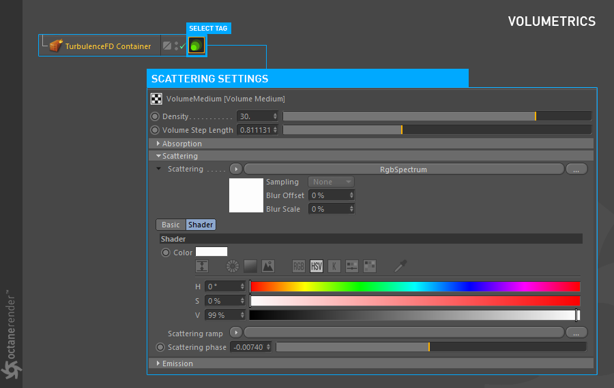Image resolution: width=614 pixels, height=388 pixels.
Task: Click the H hue value field
Action: pyautogui.click(x=222, y=287)
